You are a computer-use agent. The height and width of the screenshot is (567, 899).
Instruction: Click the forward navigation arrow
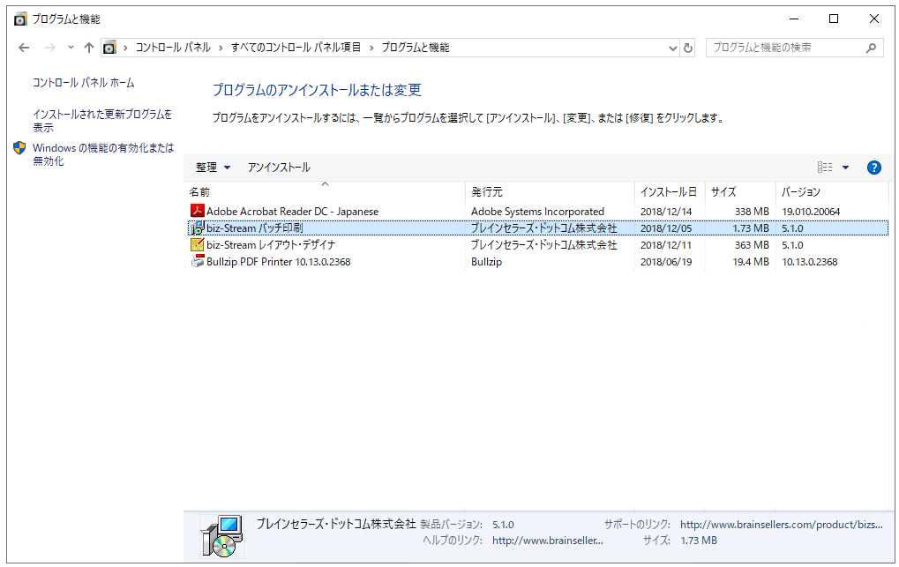50,48
